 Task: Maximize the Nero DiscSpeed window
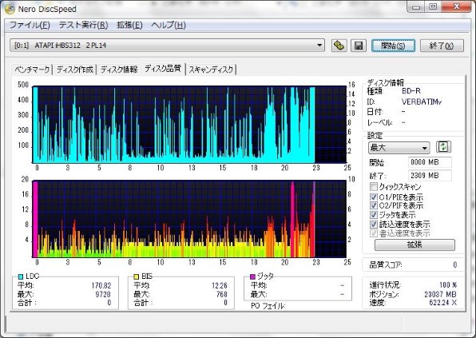tap(434, 7)
